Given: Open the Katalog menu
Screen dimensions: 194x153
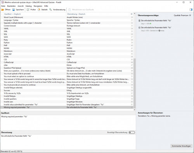Looking at the screenshot, I should pyautogui.click(x=28, y=6).
